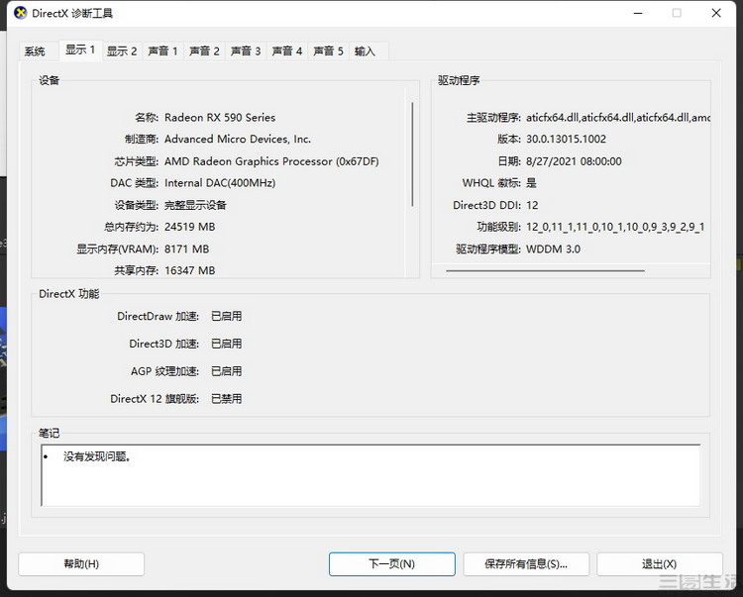This screenshot has height=597, width=743.
Task: Click the DirectDraw 加速 已启用 status
Action: [x=227, y=316]
